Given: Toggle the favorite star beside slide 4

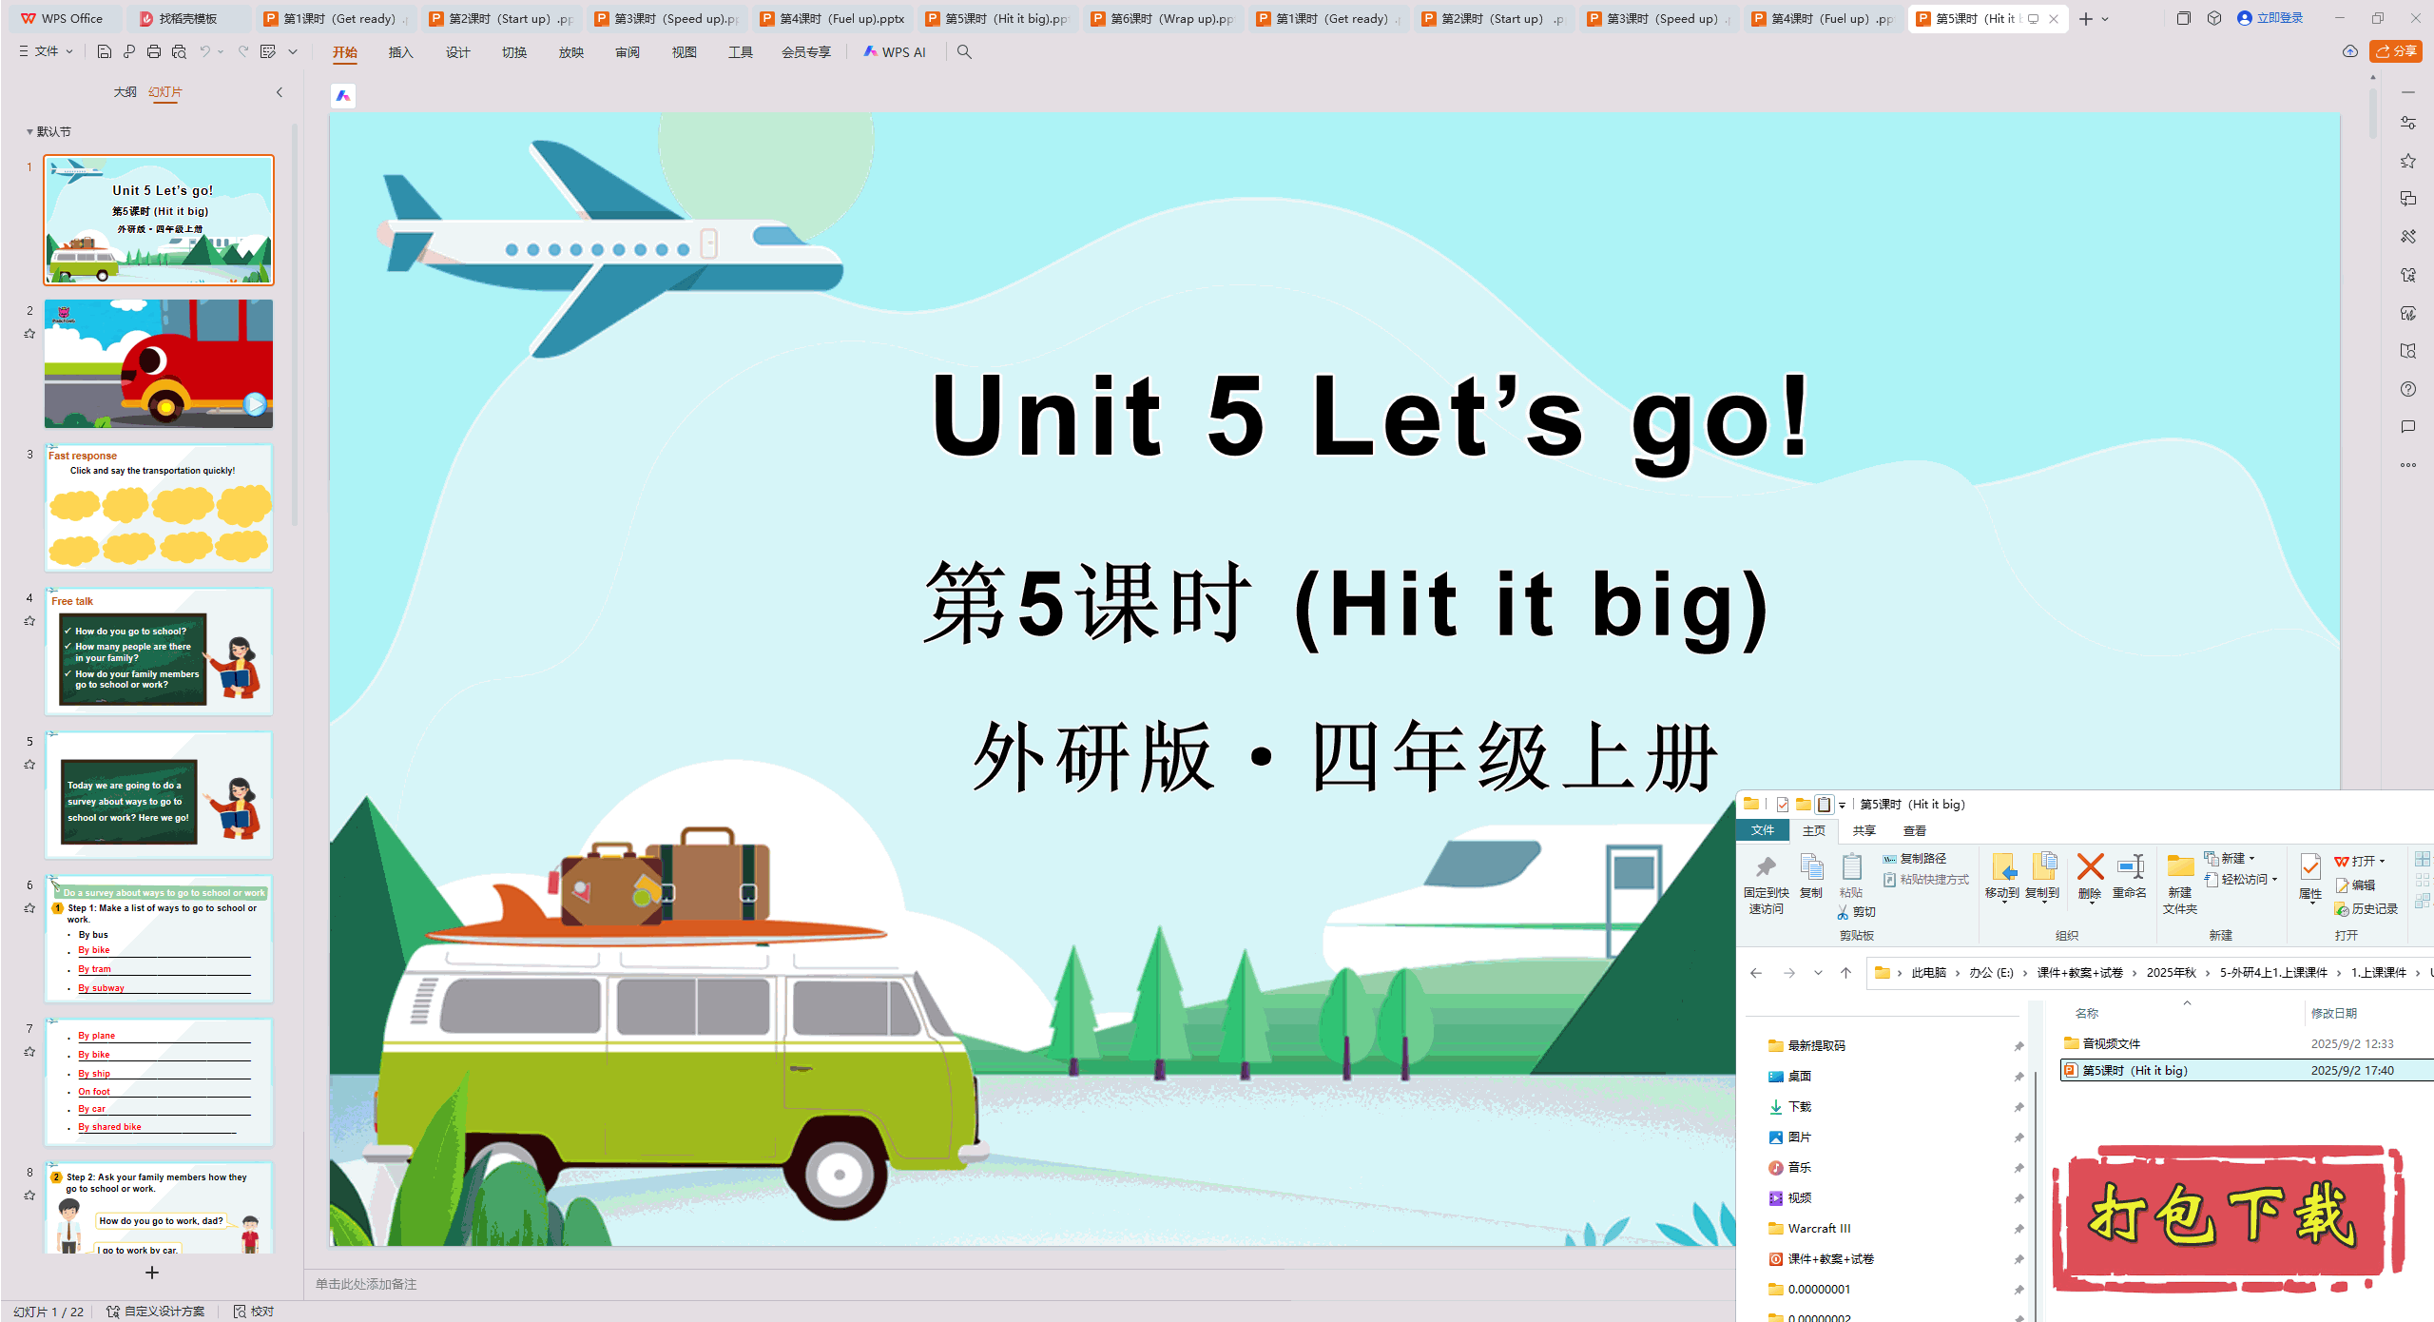Looking at the screenshot, I should [29, 620].
